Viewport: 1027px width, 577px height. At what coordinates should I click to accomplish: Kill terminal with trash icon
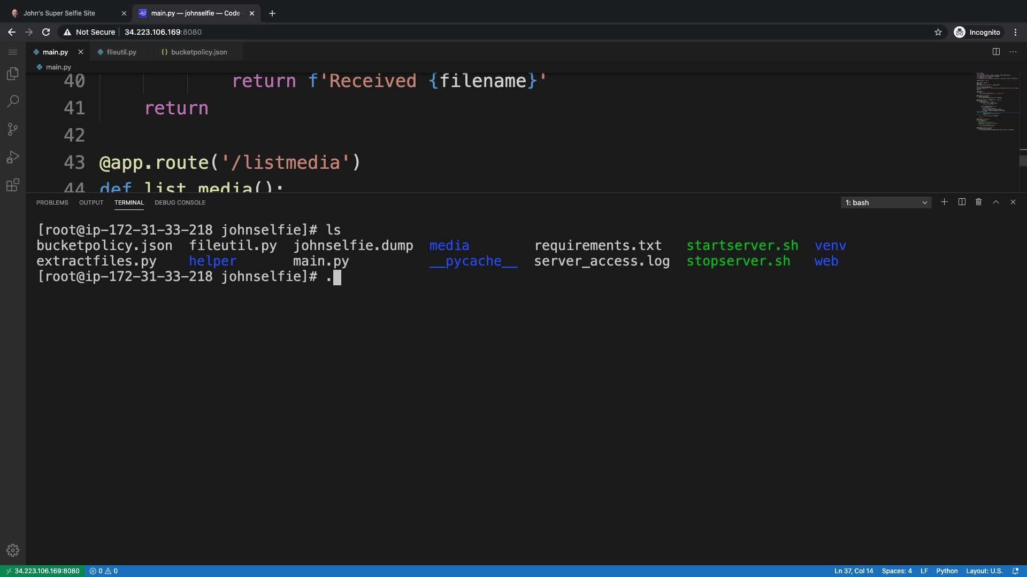pyautogui.click(x=978, y=202)
